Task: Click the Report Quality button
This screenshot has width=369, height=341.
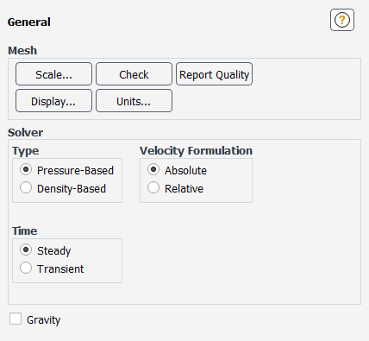Action: click(x=214, y=74)
